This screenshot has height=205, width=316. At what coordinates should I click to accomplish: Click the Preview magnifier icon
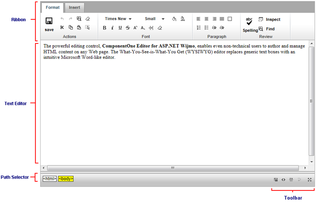click(x=79, y=18)
